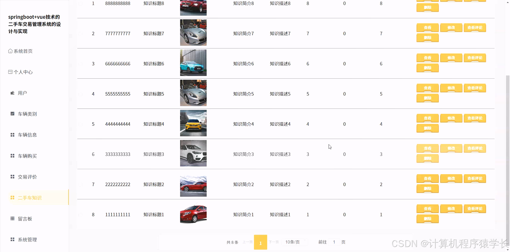510x252 pixels.
Task: Check the row checkbox for 知识标题8
Action: (x=81, y=3)
